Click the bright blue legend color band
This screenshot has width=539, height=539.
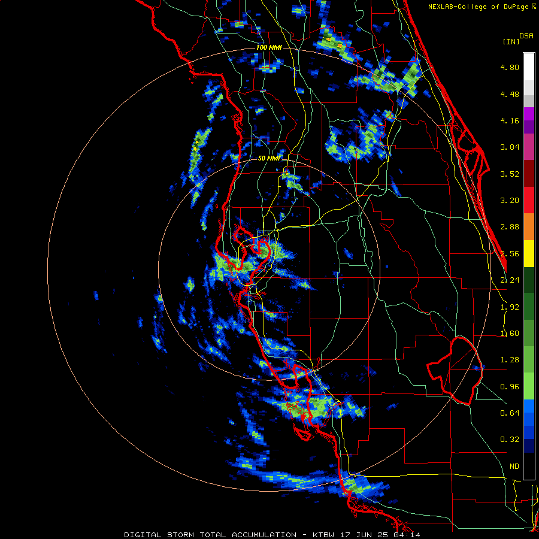pos(529,406)
